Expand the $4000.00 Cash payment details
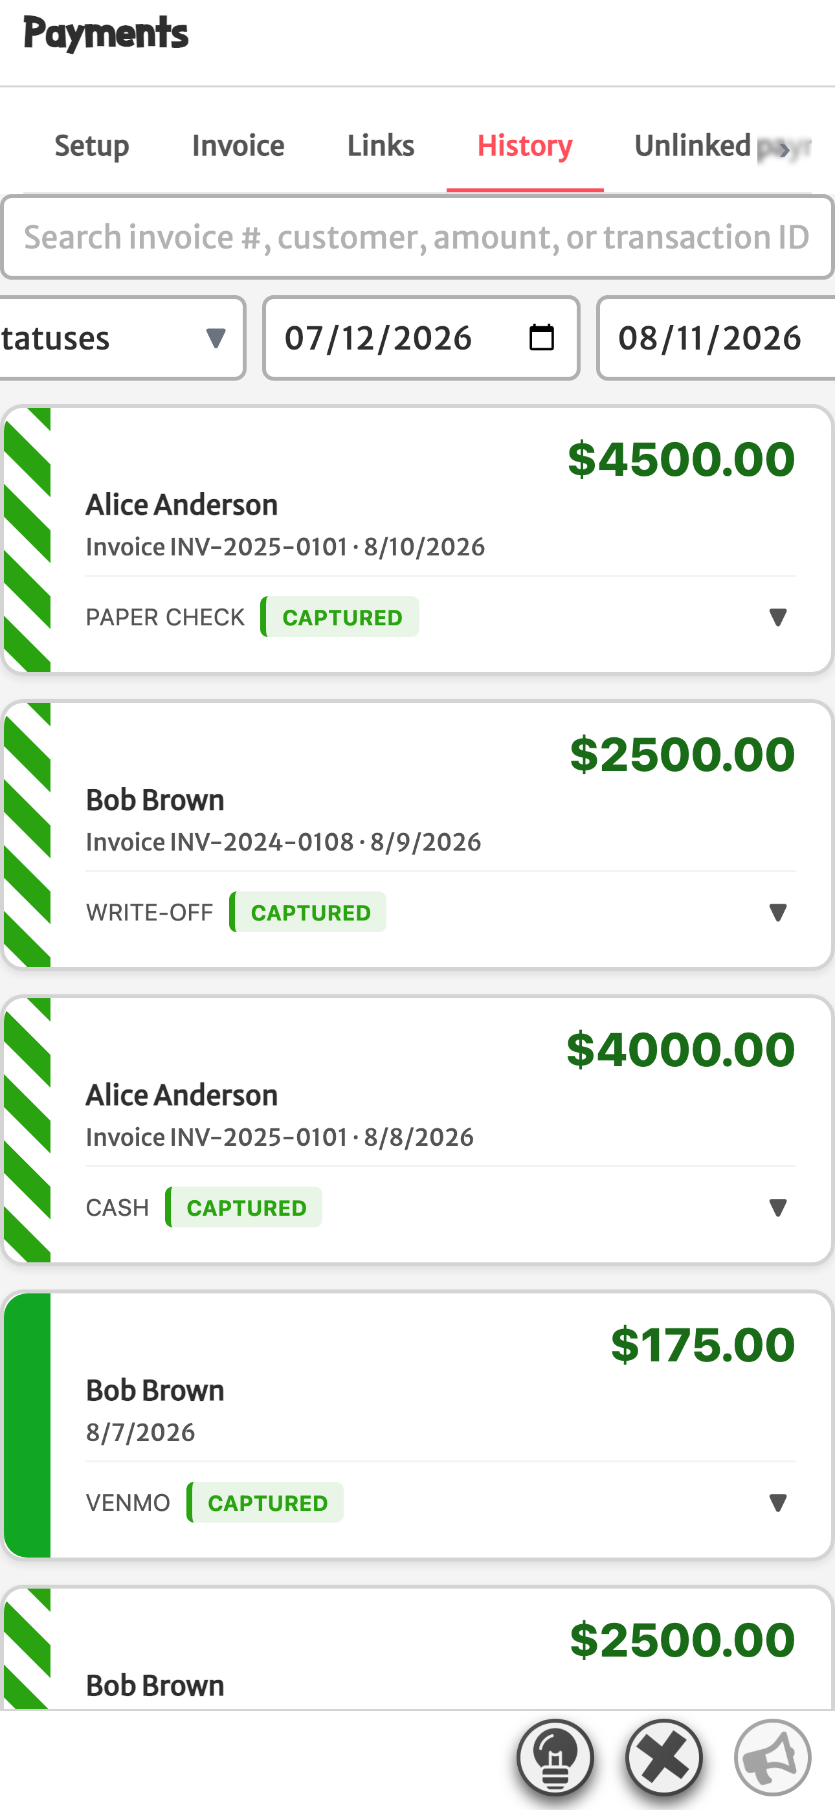Image resolution: width=835 pixels, height=1810 pixels. point(777,1207)
